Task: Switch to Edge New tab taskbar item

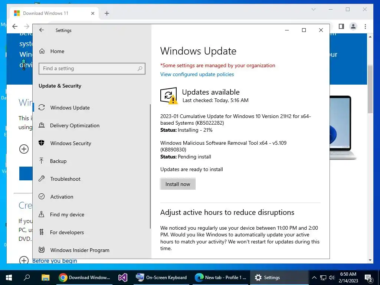Action: (x=221, y=278)
